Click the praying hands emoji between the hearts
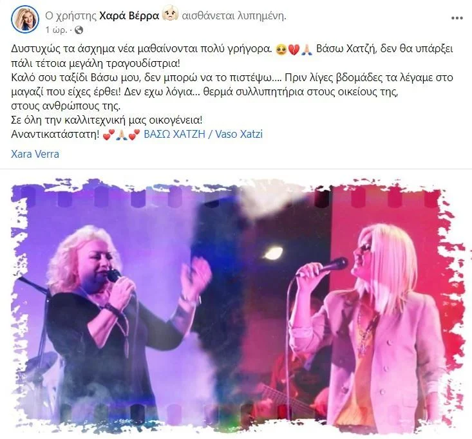This screenshot has width=472, height=439. [121, 135]
